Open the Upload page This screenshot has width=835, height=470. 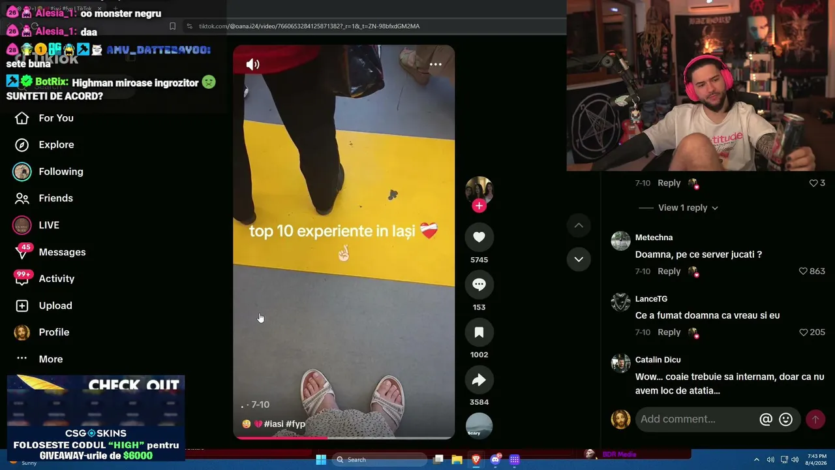tap(55, 305)
